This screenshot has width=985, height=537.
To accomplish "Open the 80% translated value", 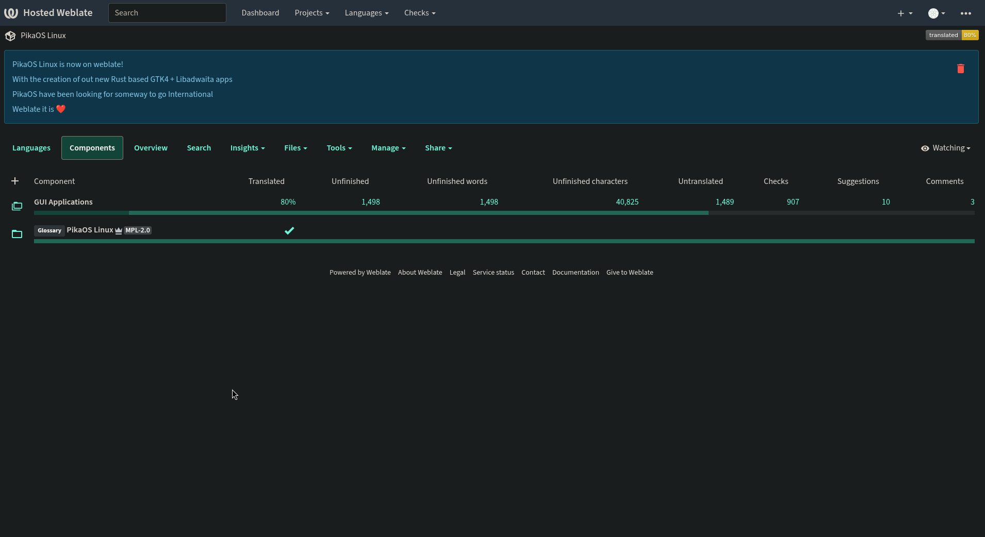I will 288,202.
